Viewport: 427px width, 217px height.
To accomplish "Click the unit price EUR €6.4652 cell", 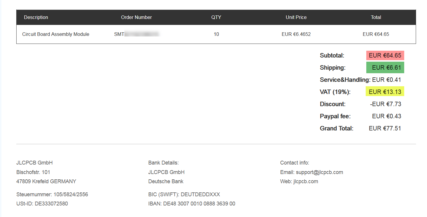I will coord(296,34).
